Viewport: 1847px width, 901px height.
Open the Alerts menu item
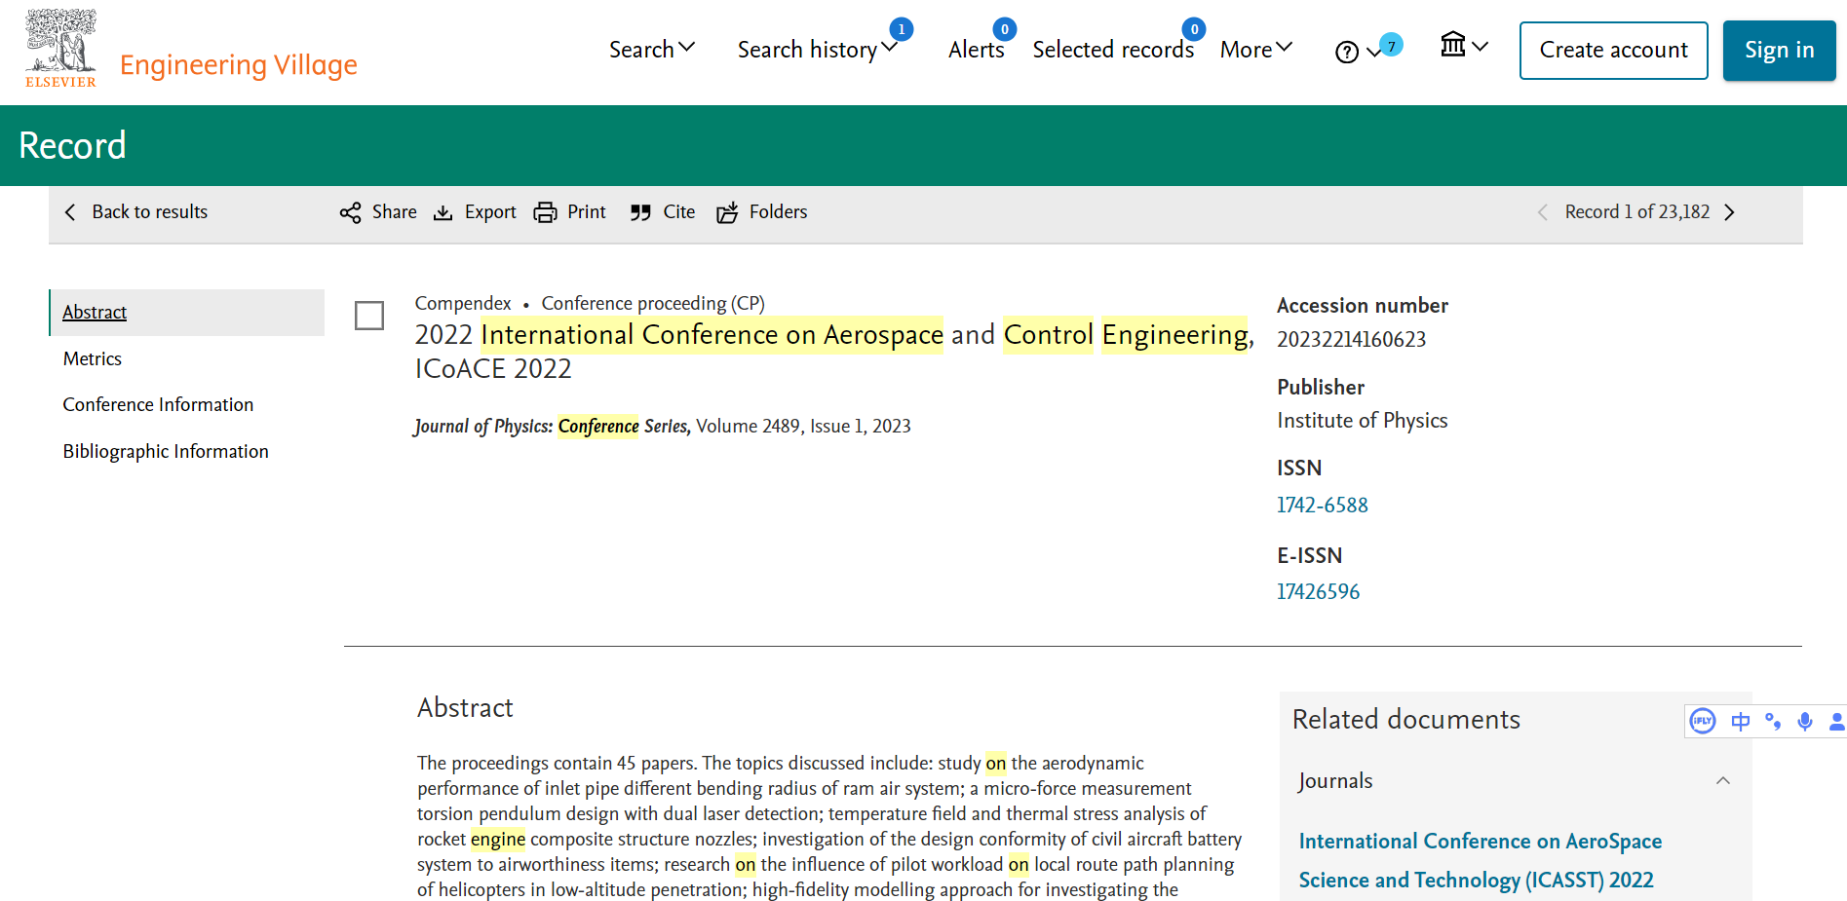click(976, 49)
